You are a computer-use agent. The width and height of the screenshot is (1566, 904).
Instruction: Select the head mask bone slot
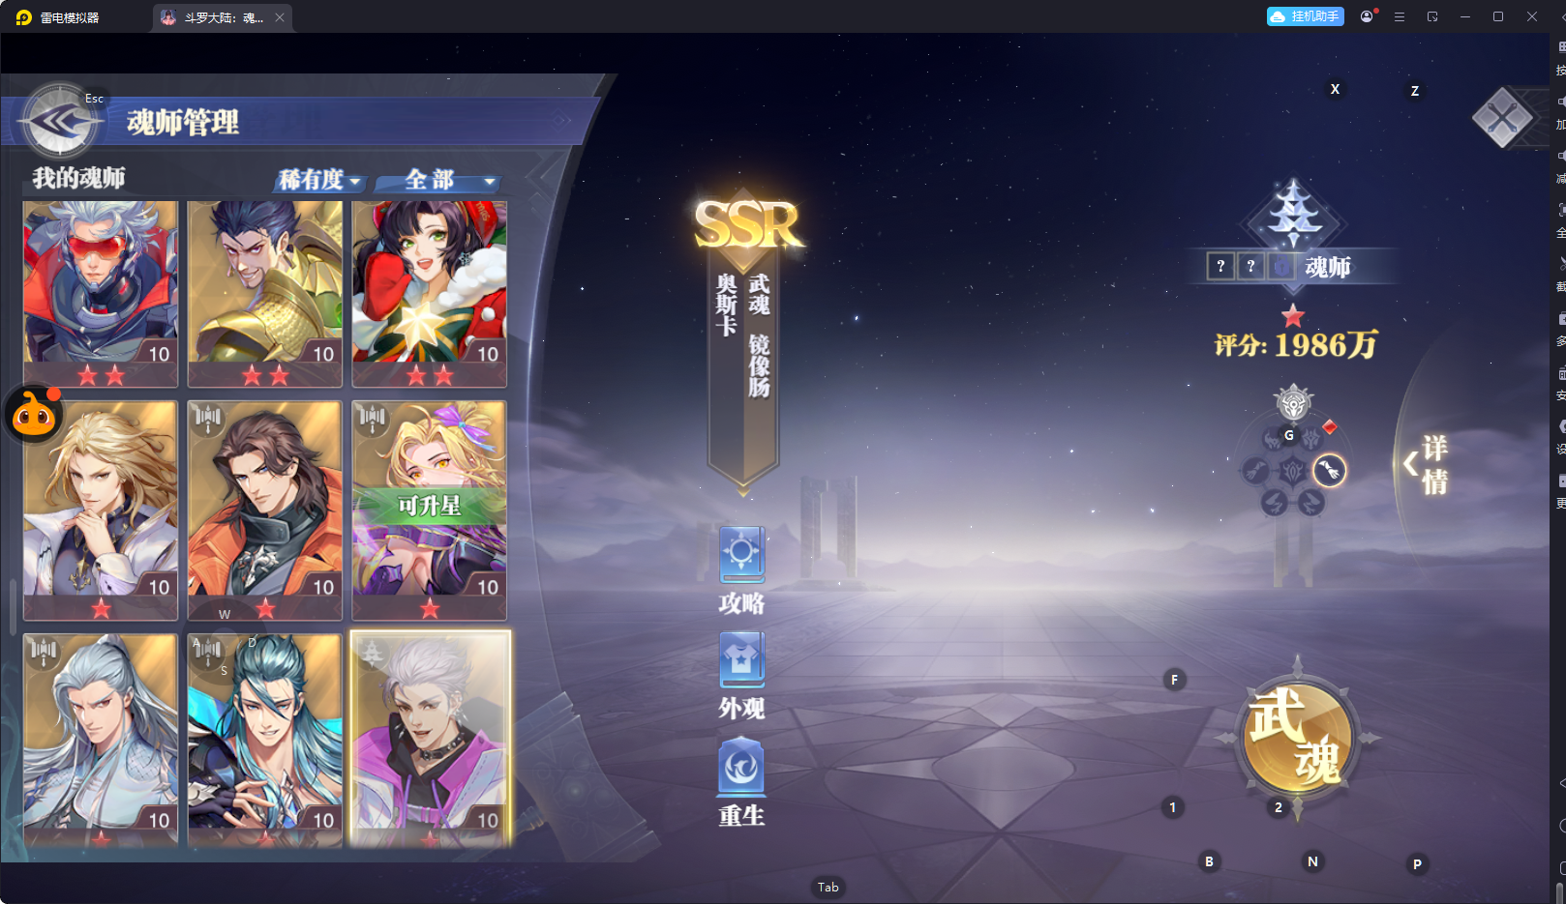click(1274, 440)
